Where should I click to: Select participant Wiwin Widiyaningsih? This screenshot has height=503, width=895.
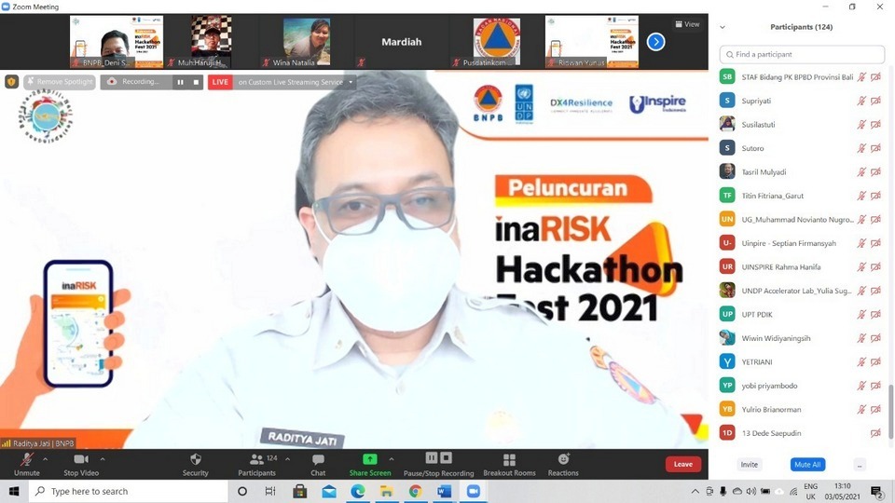801,338
